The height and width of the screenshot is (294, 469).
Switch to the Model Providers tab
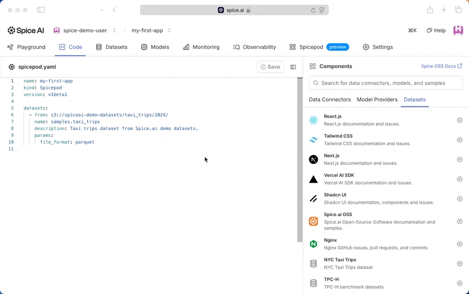[377, 100]
